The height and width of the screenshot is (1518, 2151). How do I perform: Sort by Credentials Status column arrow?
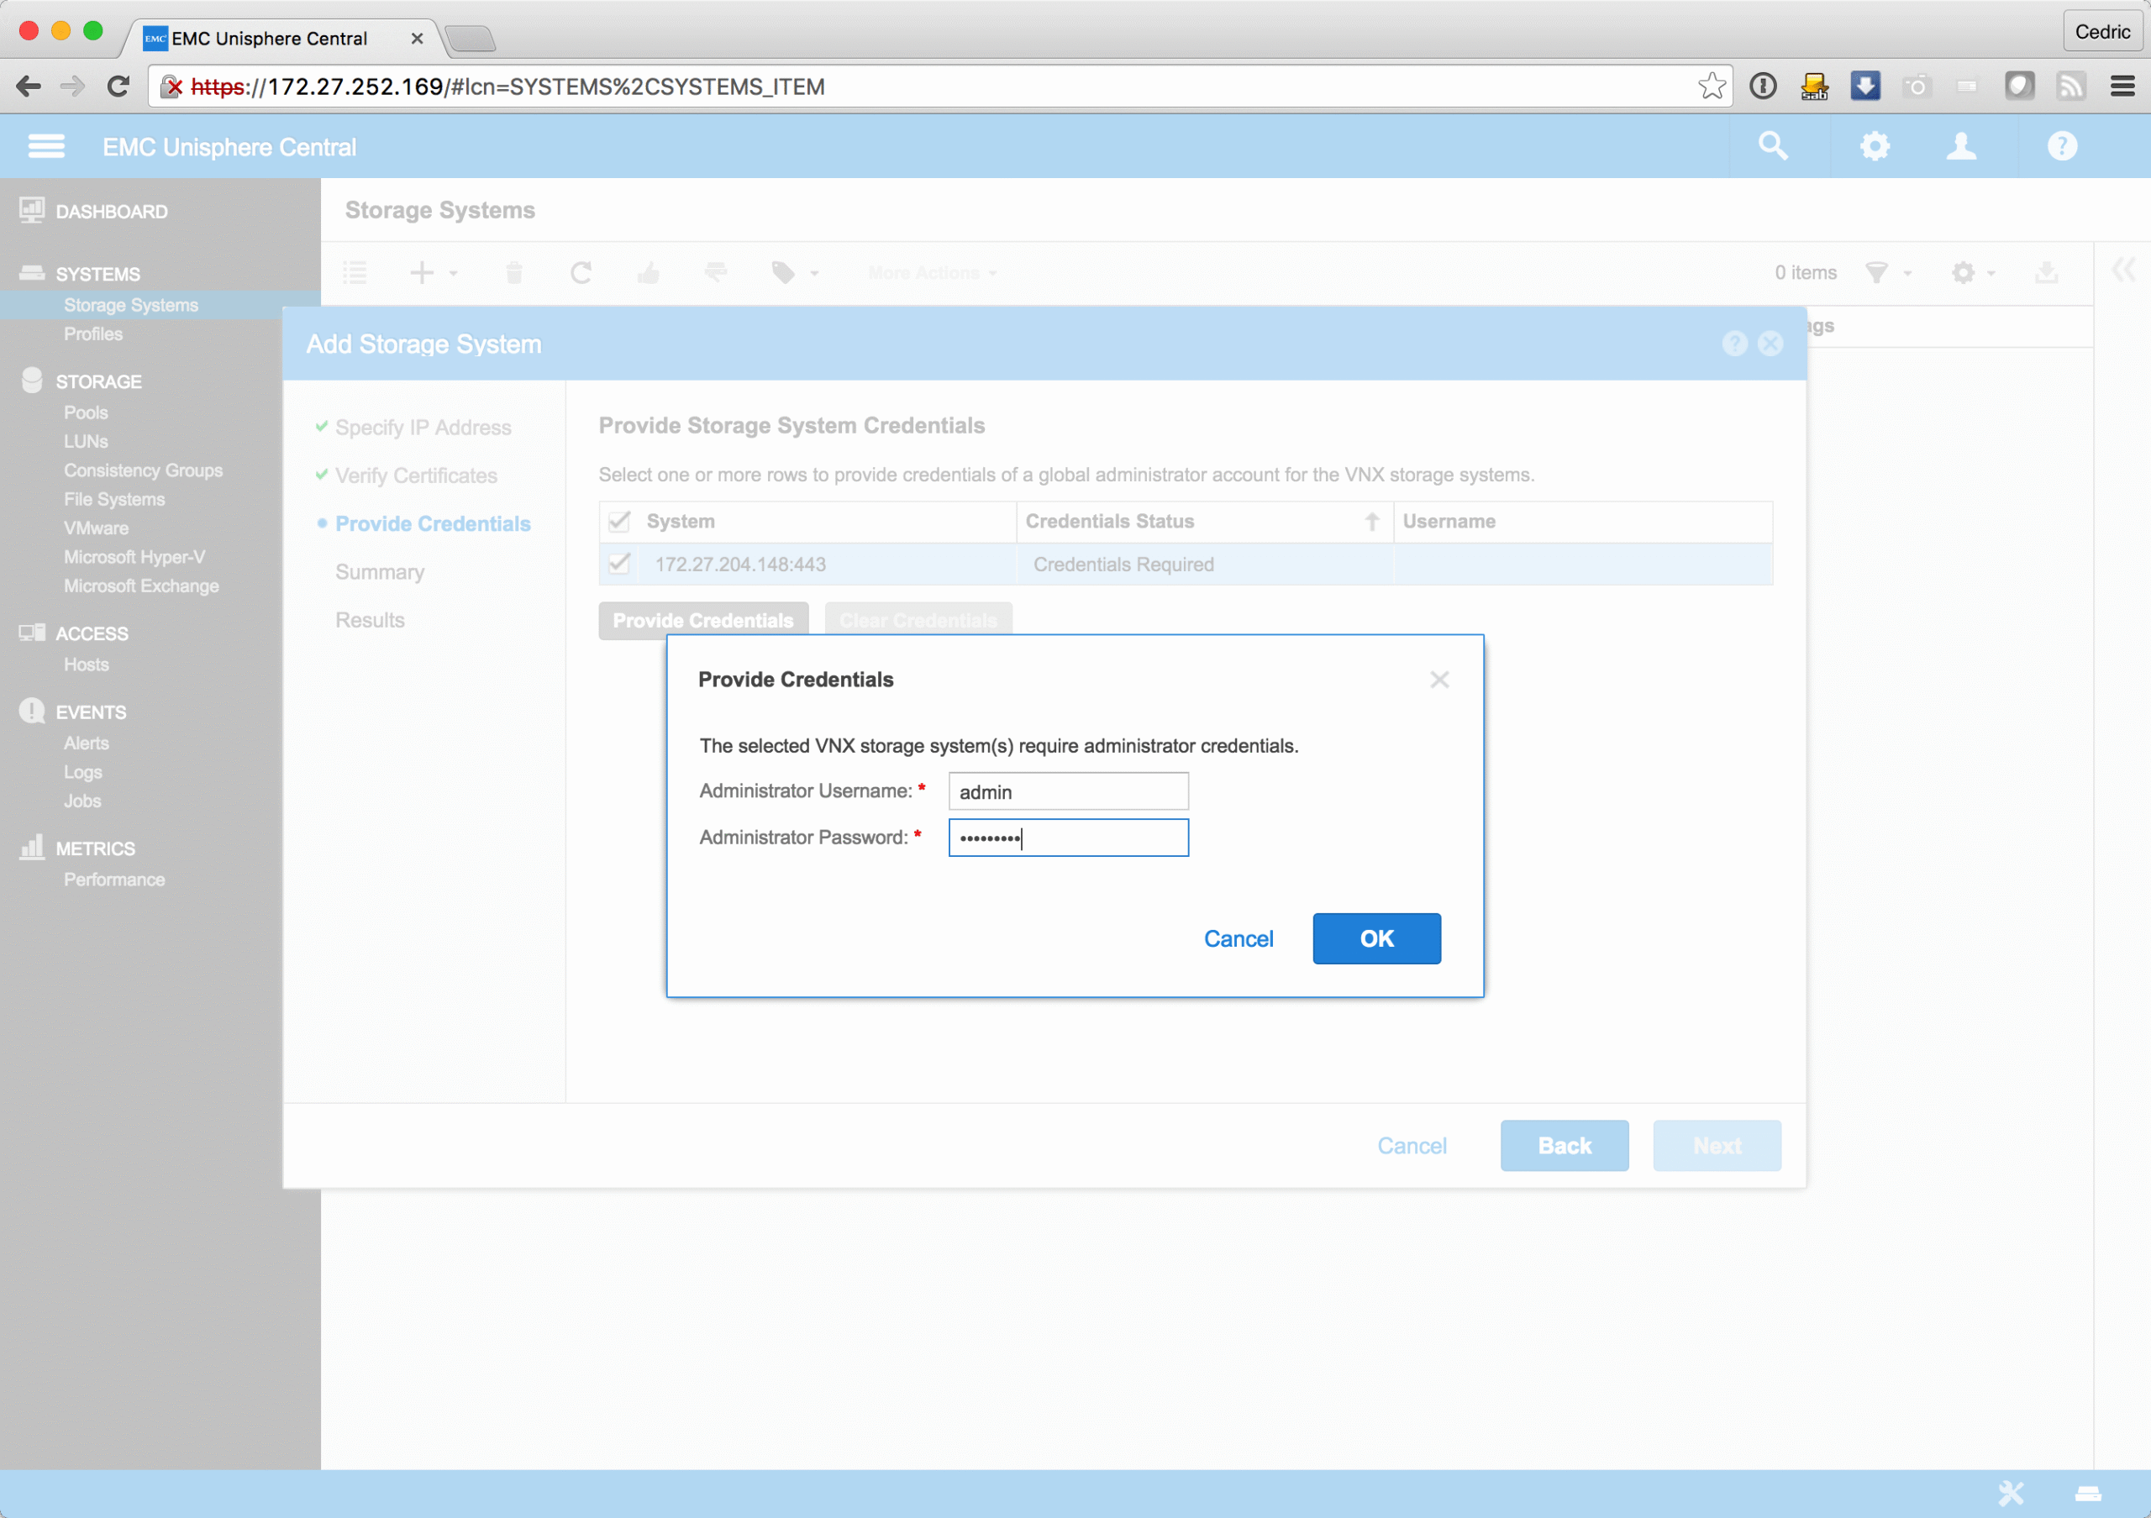[x=1371, y=522]
